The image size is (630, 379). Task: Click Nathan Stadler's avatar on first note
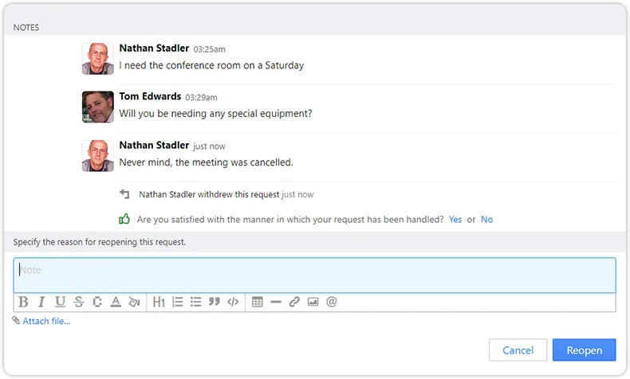(x=98, y=59)
